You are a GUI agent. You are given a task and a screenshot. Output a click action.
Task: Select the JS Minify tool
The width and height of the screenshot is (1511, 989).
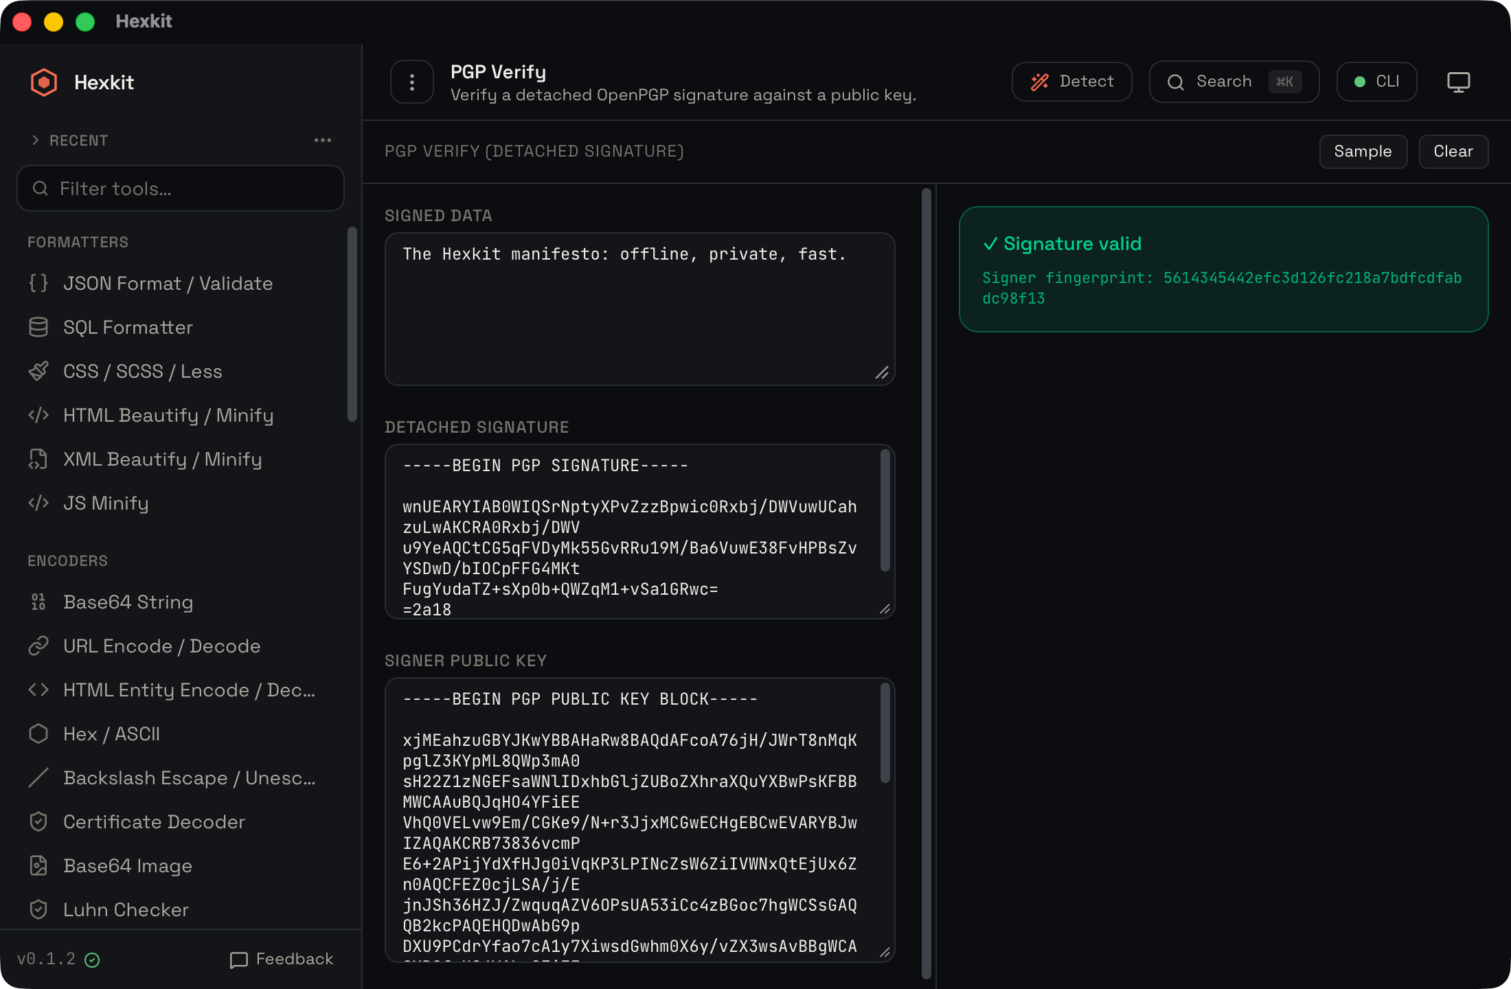point(180,503)
